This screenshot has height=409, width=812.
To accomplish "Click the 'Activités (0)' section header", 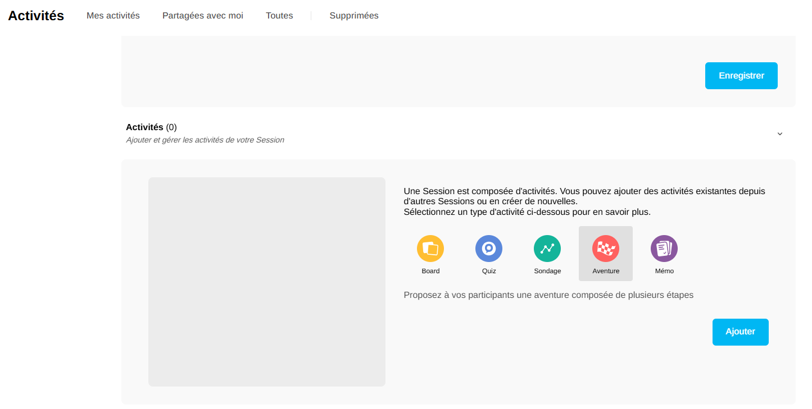I will [x=151, y=127].
